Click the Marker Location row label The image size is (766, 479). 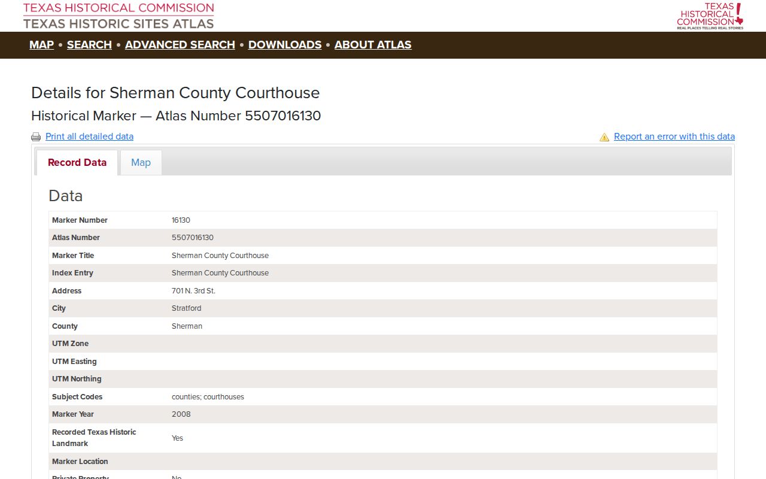80,462
